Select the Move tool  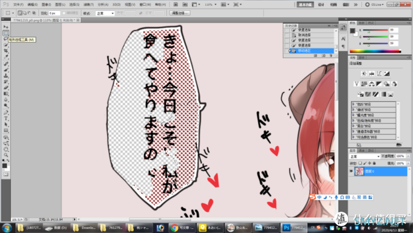coord(6,27)
